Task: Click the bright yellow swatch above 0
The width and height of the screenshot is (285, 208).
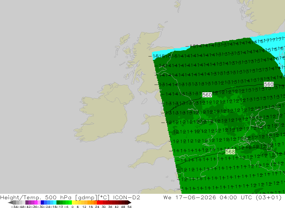Action: point(74,202)
